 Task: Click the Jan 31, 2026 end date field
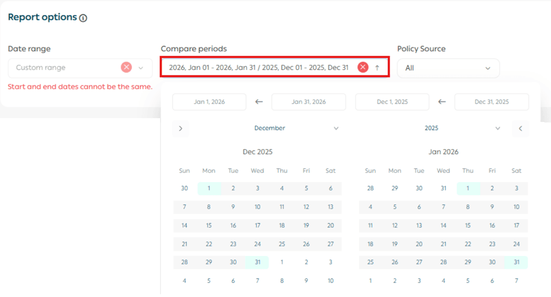pyautogui.click(x=309, y=102)
